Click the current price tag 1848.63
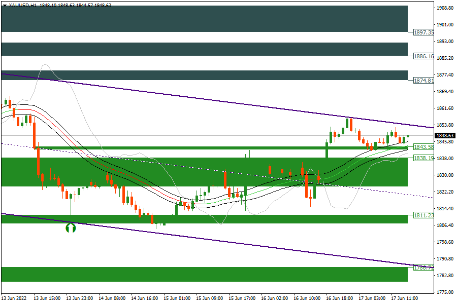The image size is (457, 304). click(x=445, y=136)
